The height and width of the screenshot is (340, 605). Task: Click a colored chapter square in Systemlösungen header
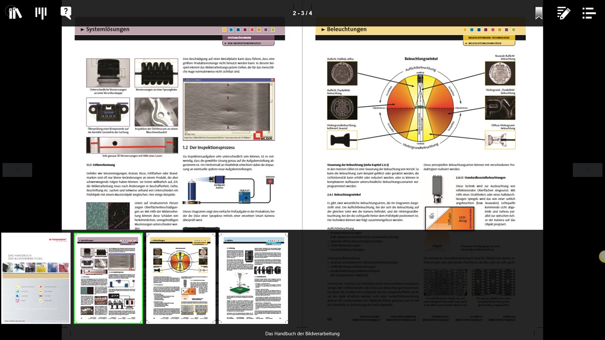click(x=224, y=29)
